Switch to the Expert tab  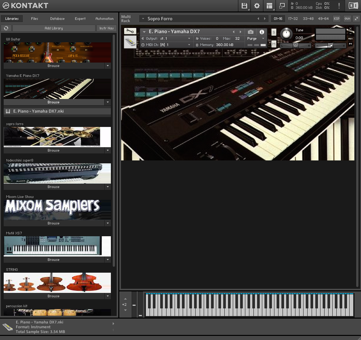pos(80,19)
